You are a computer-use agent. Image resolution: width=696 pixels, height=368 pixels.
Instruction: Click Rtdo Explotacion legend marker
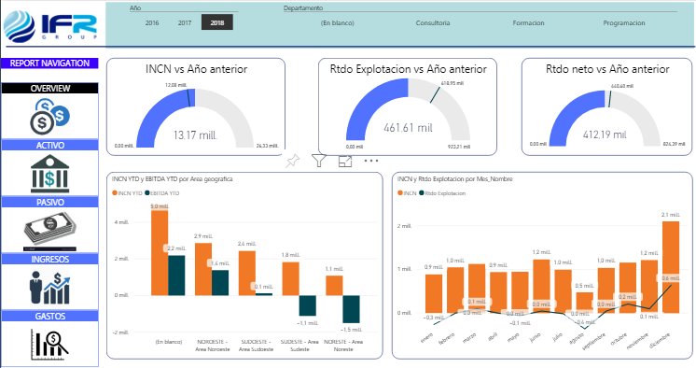click(x=422, y=193)
